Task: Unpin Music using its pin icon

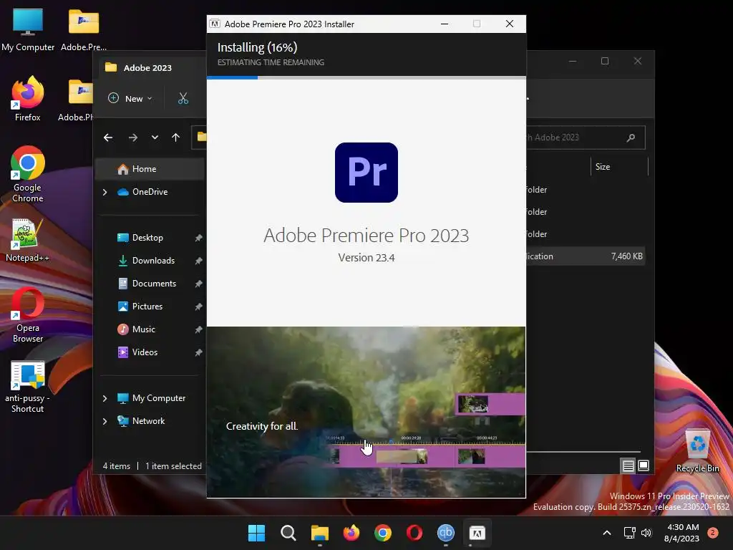Action: [x=198, y=329]
